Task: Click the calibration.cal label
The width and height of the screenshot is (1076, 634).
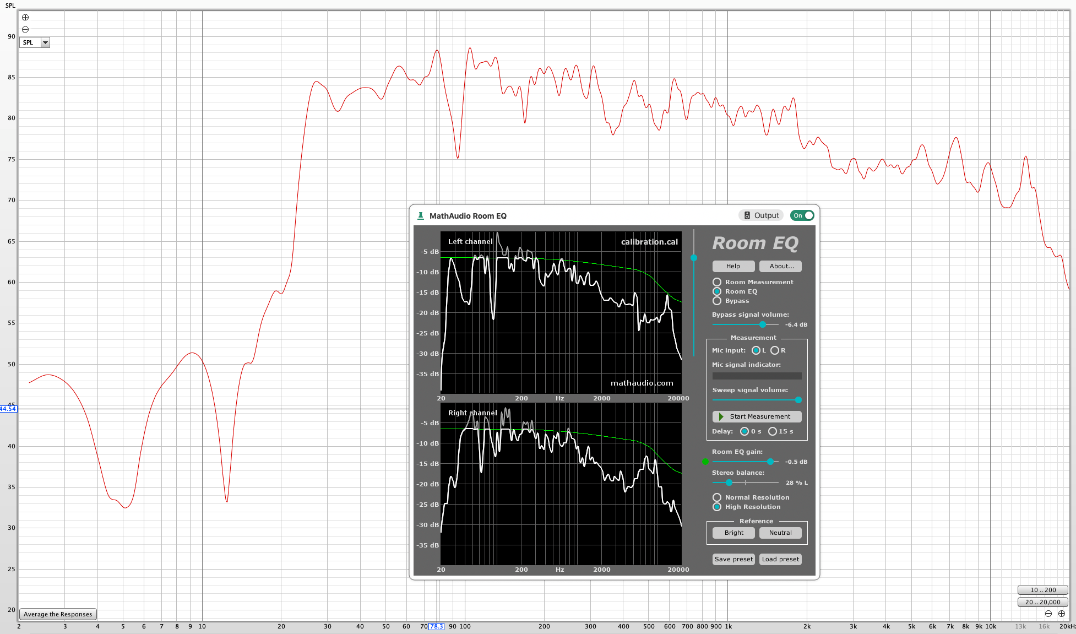Action: click(649, 242)
